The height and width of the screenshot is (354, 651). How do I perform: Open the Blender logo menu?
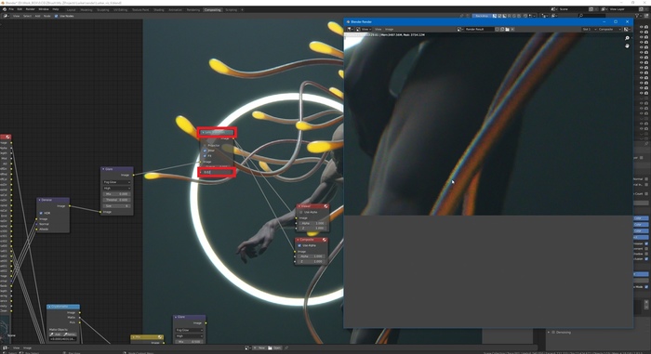coord(4,9)
